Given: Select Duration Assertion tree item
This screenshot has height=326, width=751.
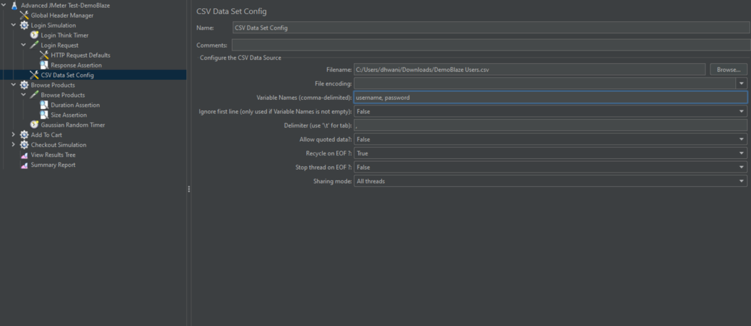Looking at the screenshot, I should (75, 105).
